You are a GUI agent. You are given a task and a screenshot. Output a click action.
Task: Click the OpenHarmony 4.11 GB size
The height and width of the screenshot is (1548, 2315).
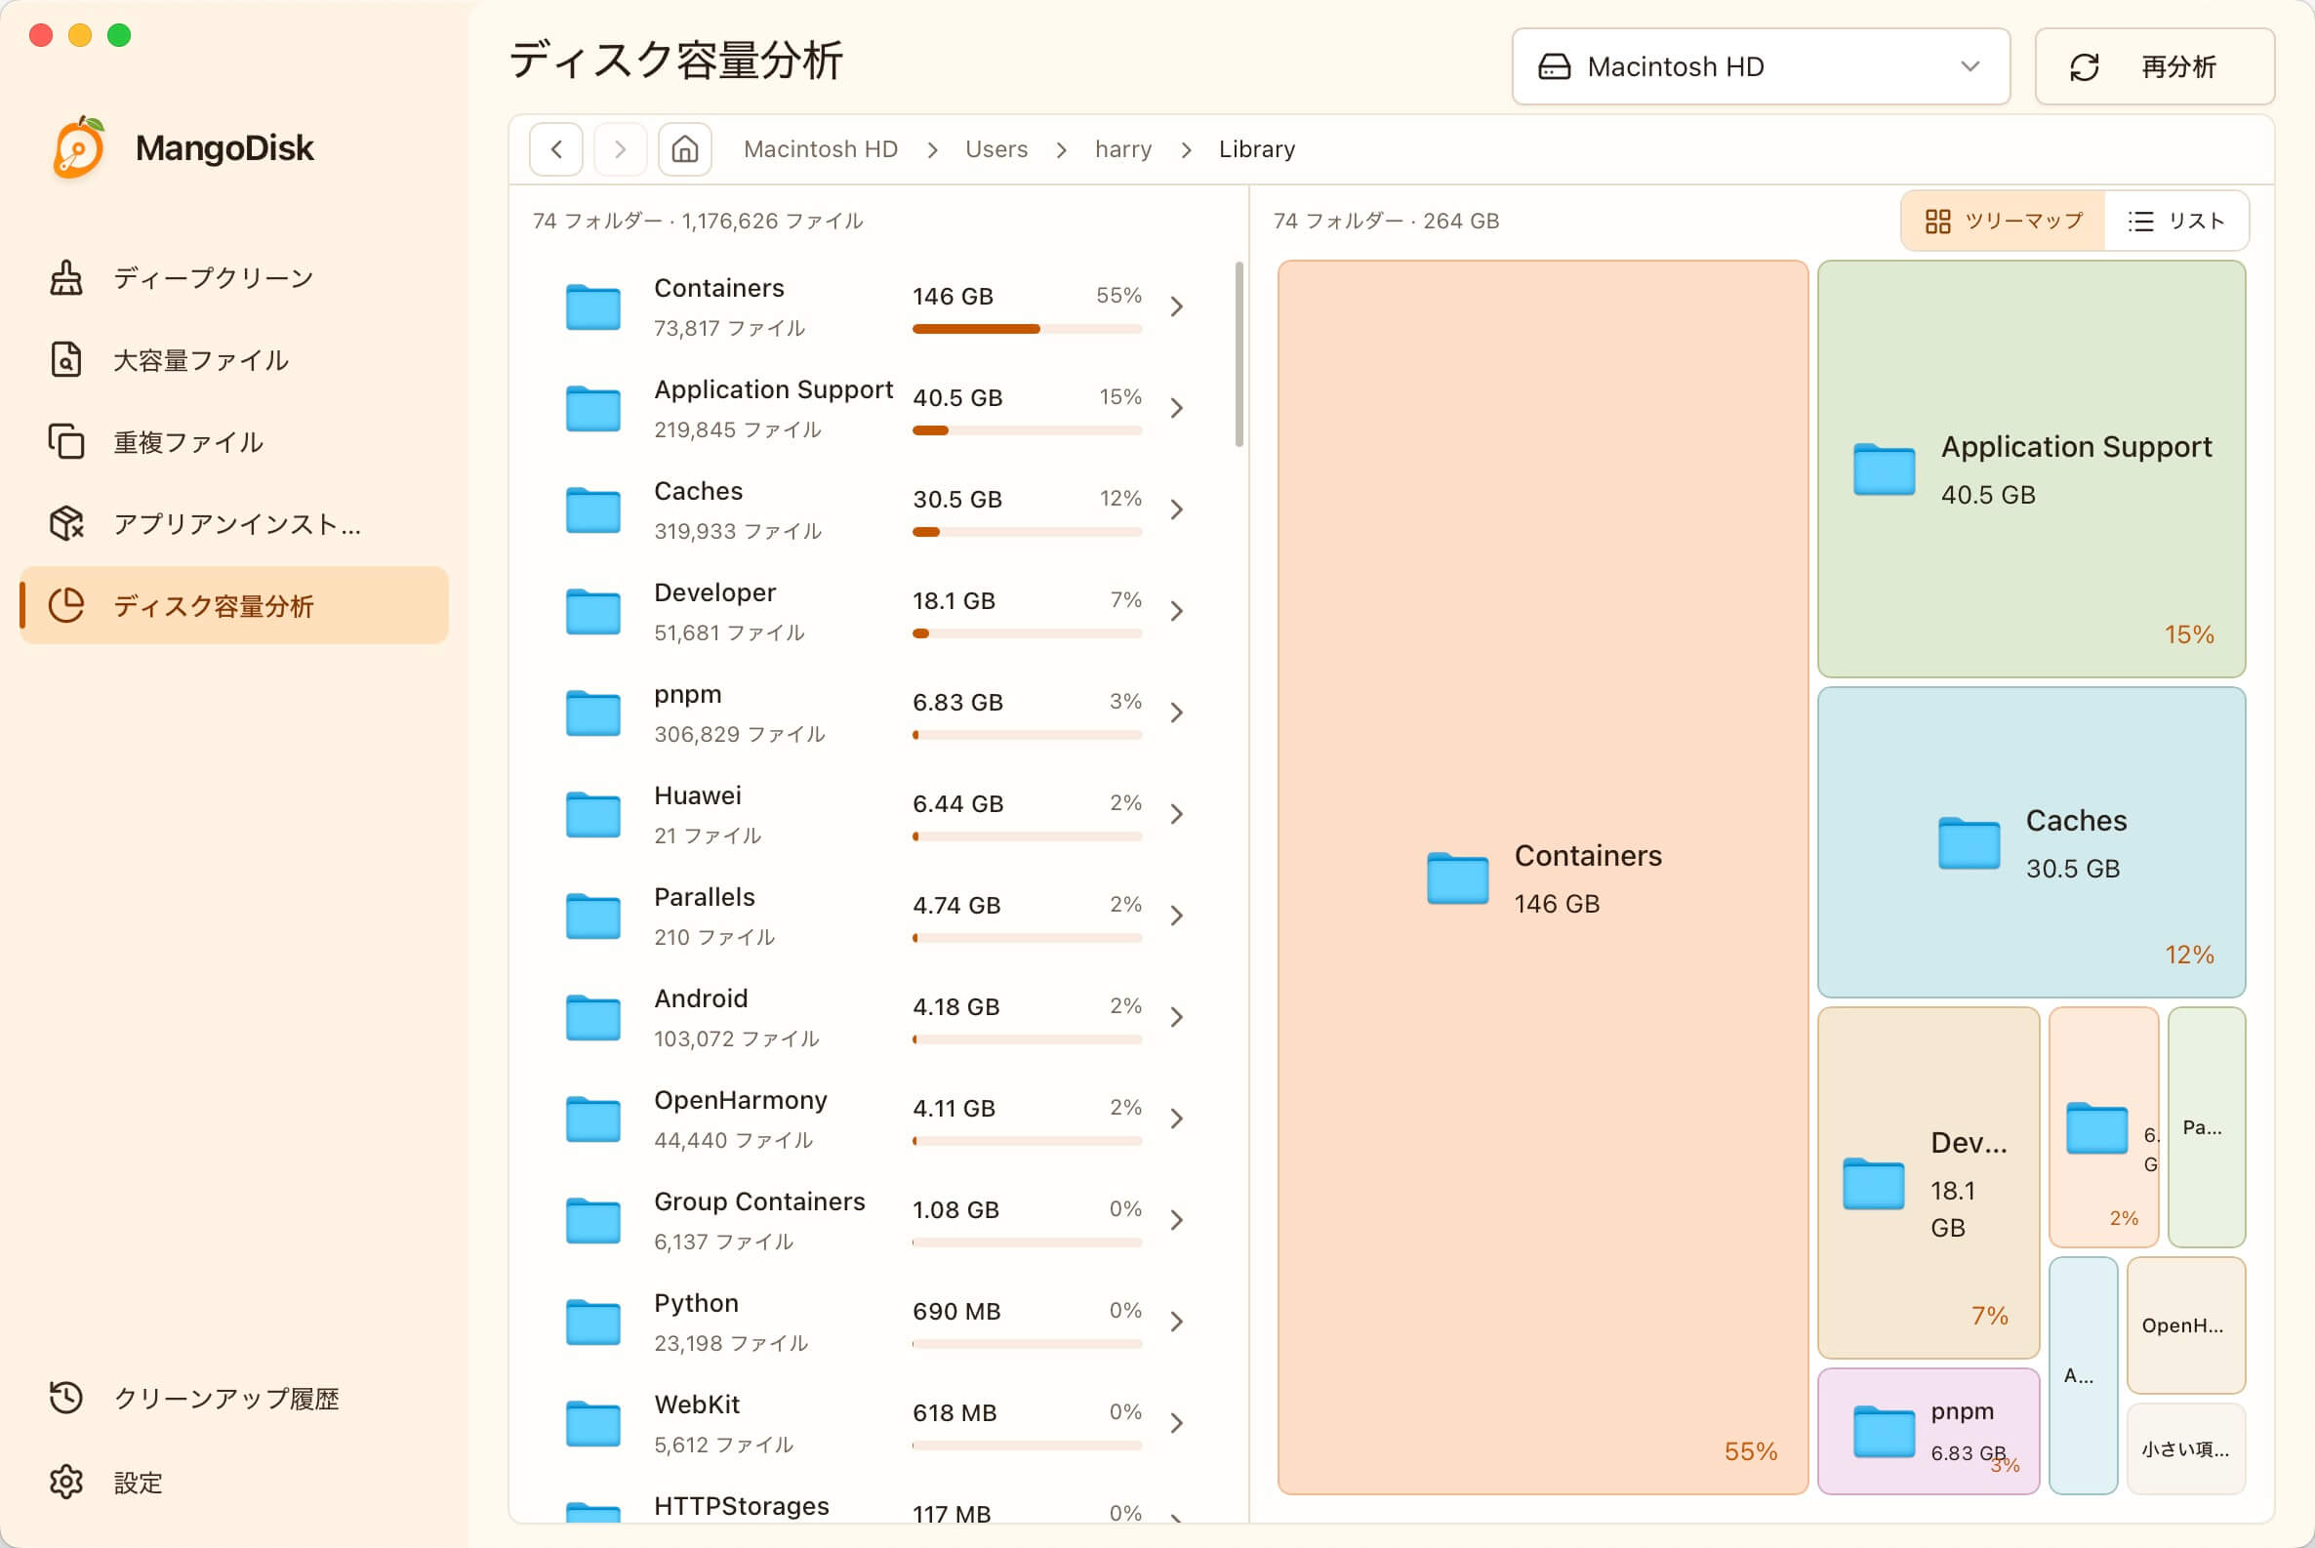click(x=954, y=1109)
